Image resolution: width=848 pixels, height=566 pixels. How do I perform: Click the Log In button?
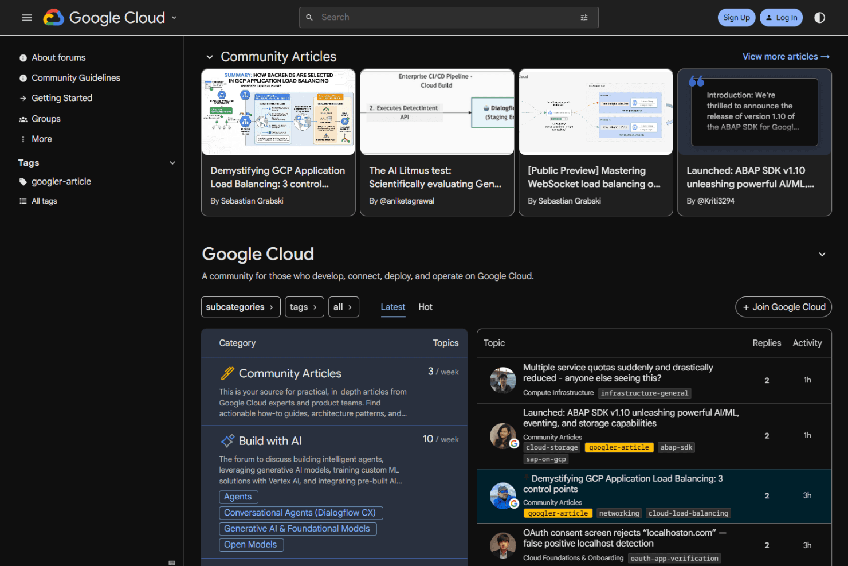click(782, 18)
